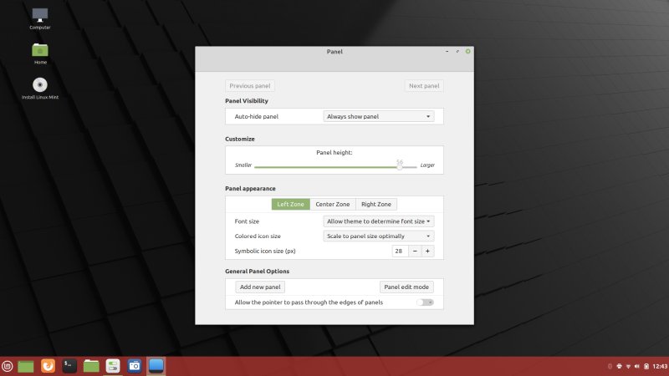
Task: Minimize the Panel settings window
Action: pos(447,51)
